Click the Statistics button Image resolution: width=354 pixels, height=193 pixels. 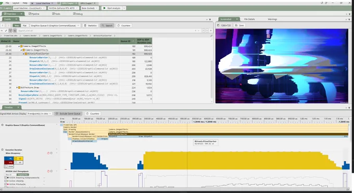tap(90, 25)
